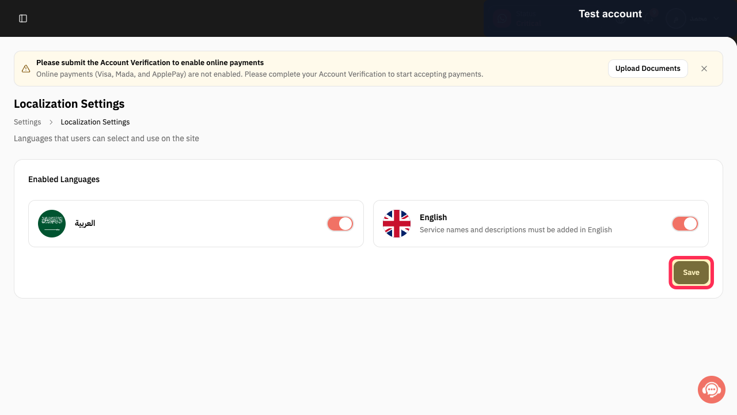737x415 pixels.
Task: Click the Test account label
Action: 610,14
